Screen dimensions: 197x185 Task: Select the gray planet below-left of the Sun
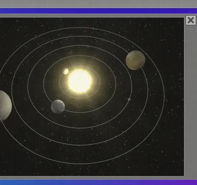tap(58, 106)
